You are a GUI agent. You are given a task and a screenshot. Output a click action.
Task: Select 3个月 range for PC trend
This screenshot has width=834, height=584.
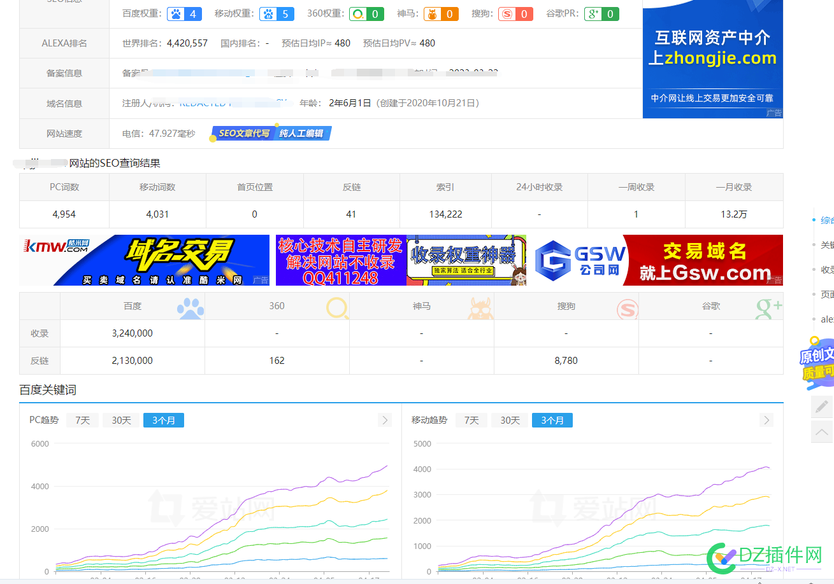[x=164, y=420]
